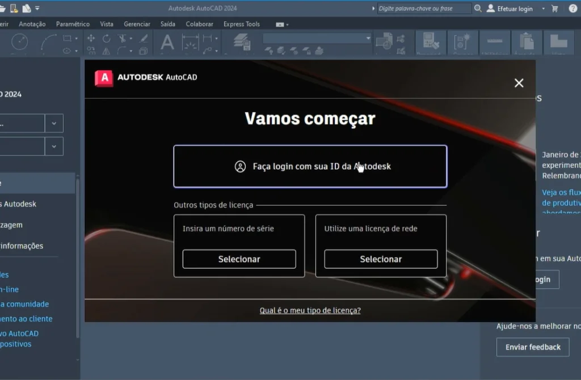Select the Text (A) annotation tool
This screenshot has height=380, width=581.
click(167, 42)
